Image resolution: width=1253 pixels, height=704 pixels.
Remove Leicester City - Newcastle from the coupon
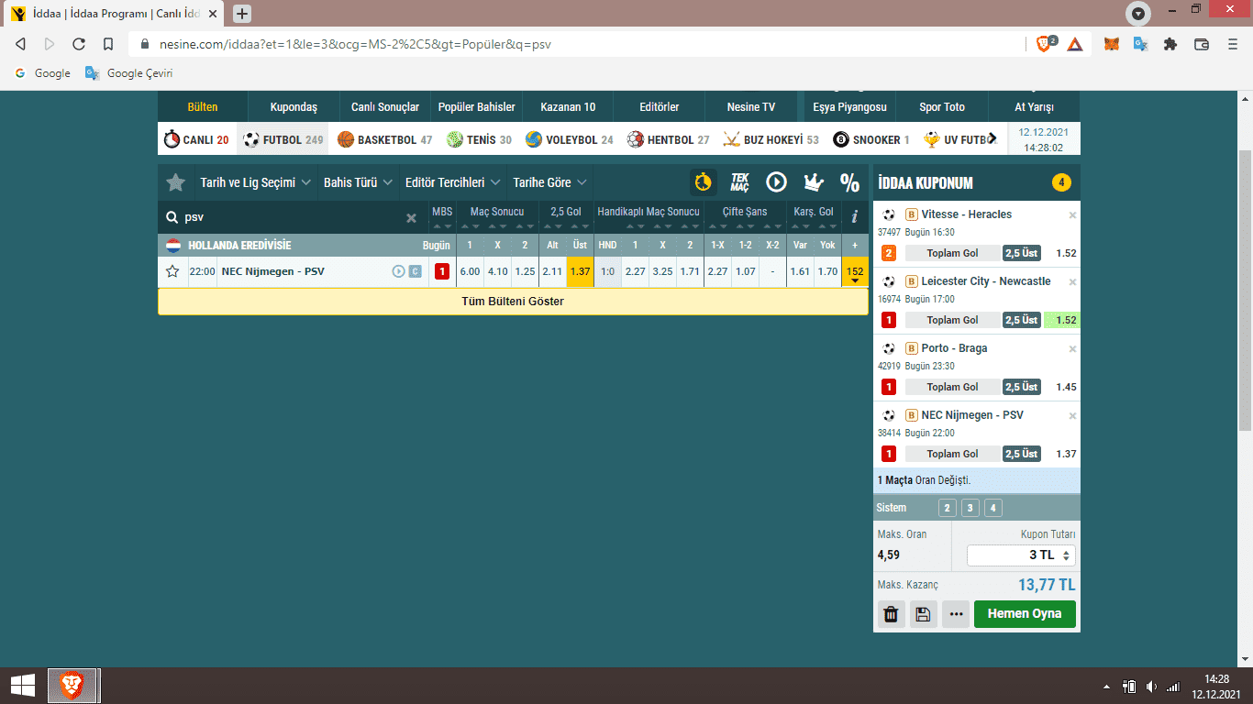pos(1072,281)
